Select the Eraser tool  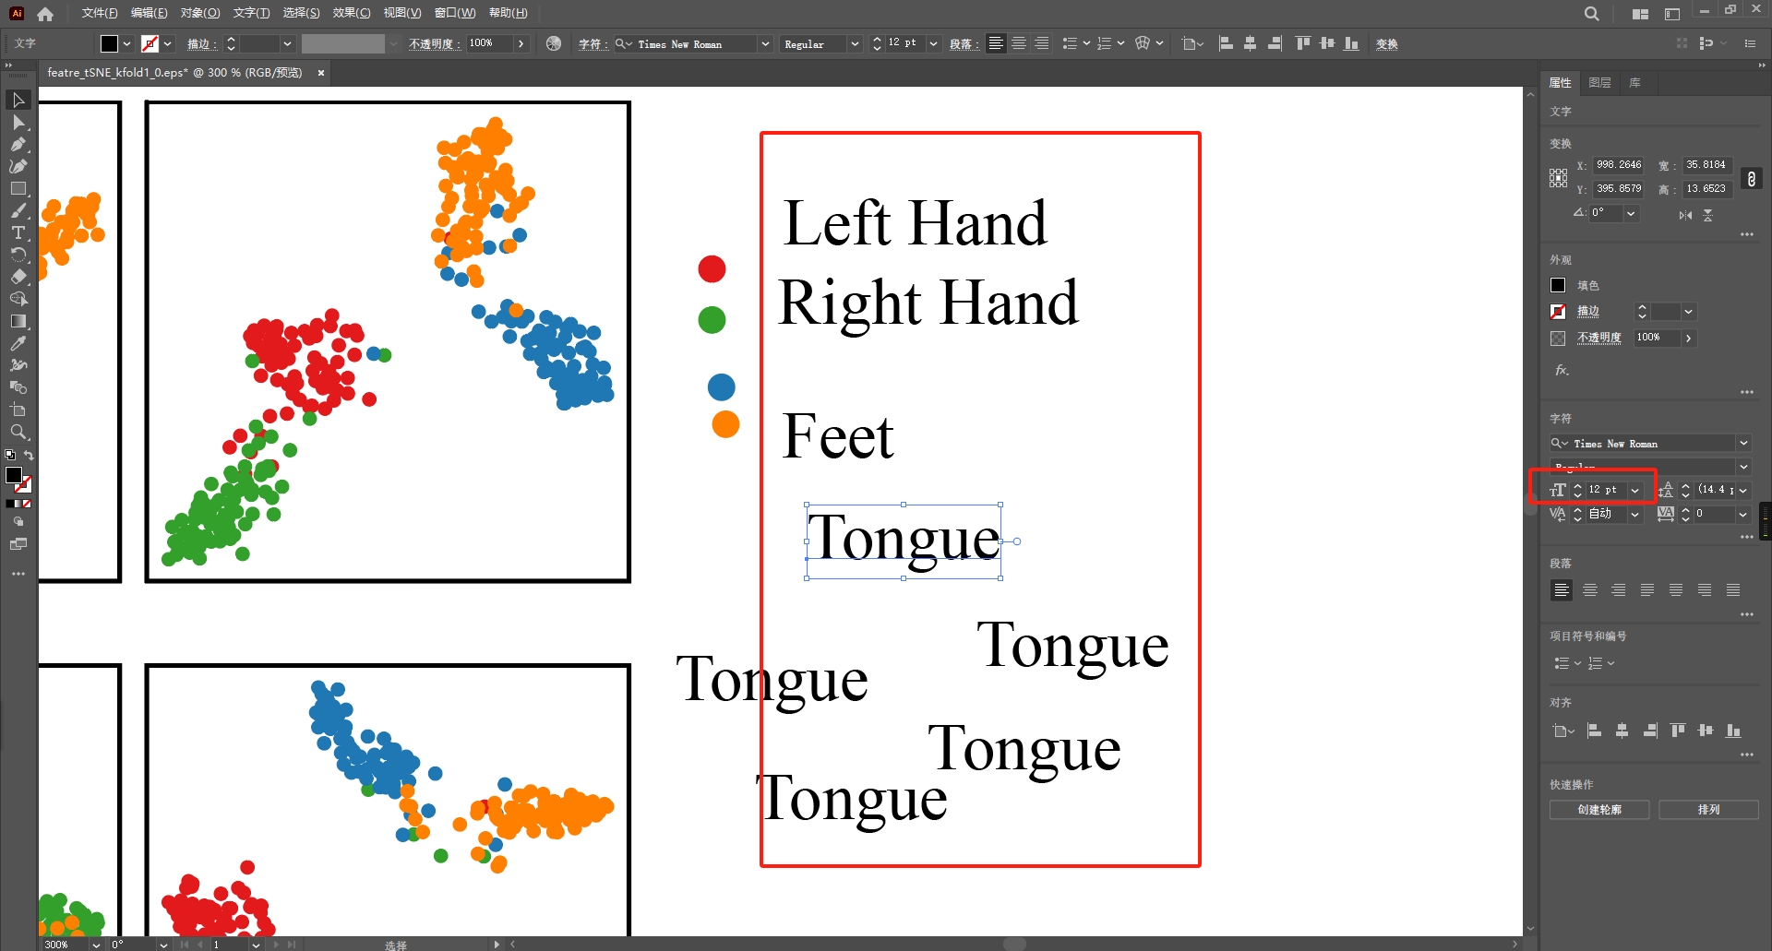tap(18, 277)
